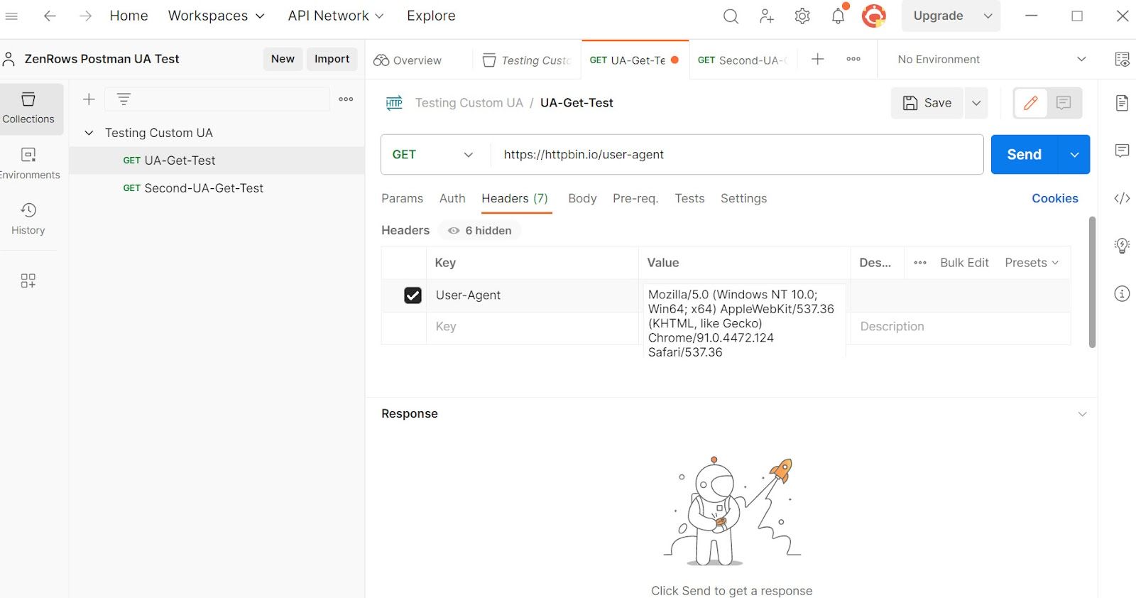
Task: Open collections more options ellipsis
Action: (346, 99)
